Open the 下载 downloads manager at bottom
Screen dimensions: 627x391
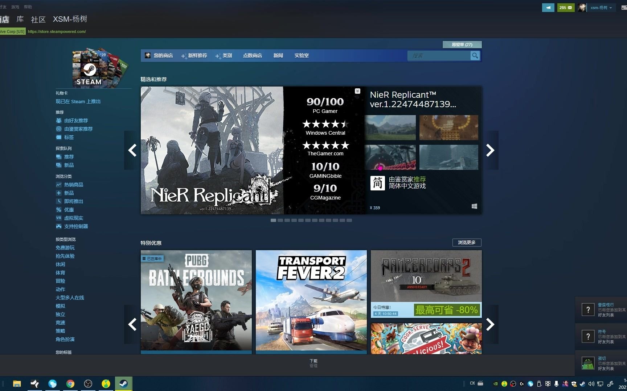(313, 361)
